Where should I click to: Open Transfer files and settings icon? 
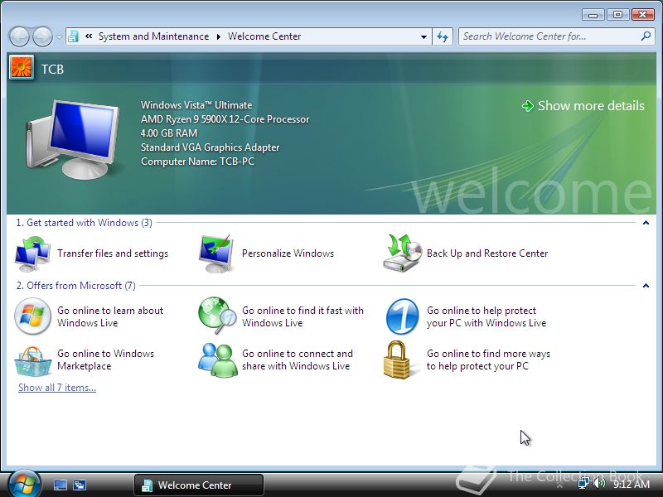[32, 253]
